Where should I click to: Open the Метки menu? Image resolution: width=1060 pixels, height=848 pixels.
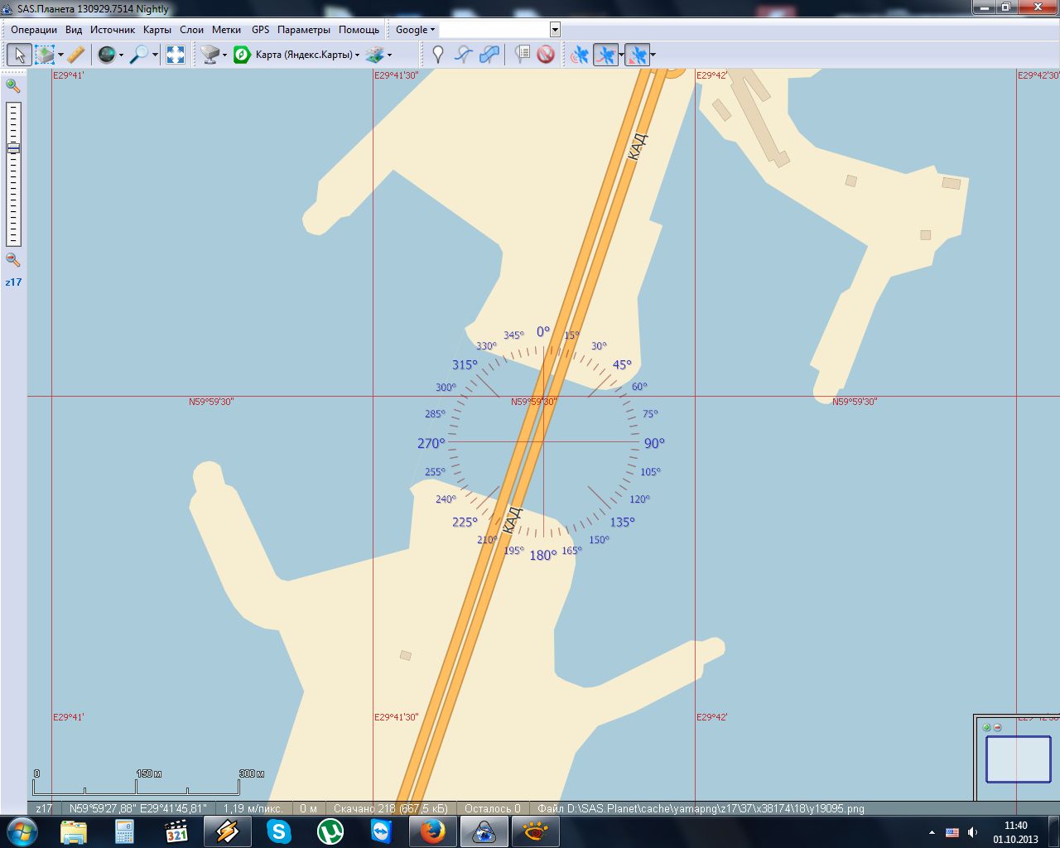pos(226,30)
